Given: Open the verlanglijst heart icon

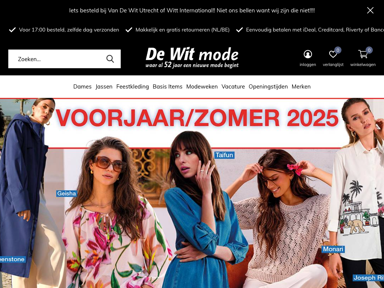Looking at the screenshot, I should pos(333,54).
